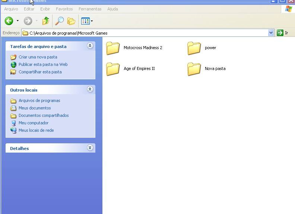Click the Meu computador icon

(x=13, y=123)
